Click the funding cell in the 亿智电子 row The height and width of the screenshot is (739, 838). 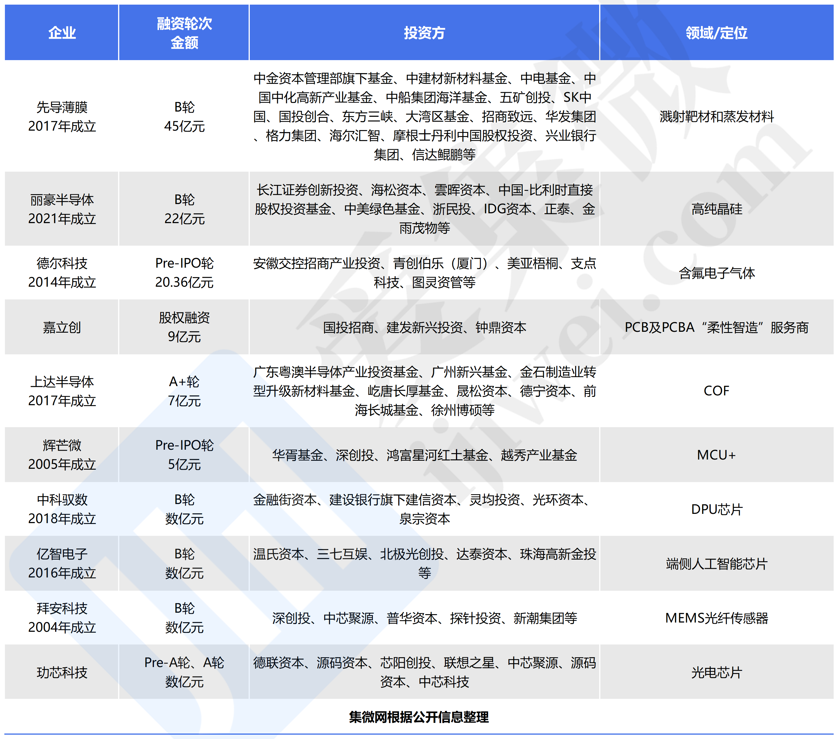(x=184, y=563)
